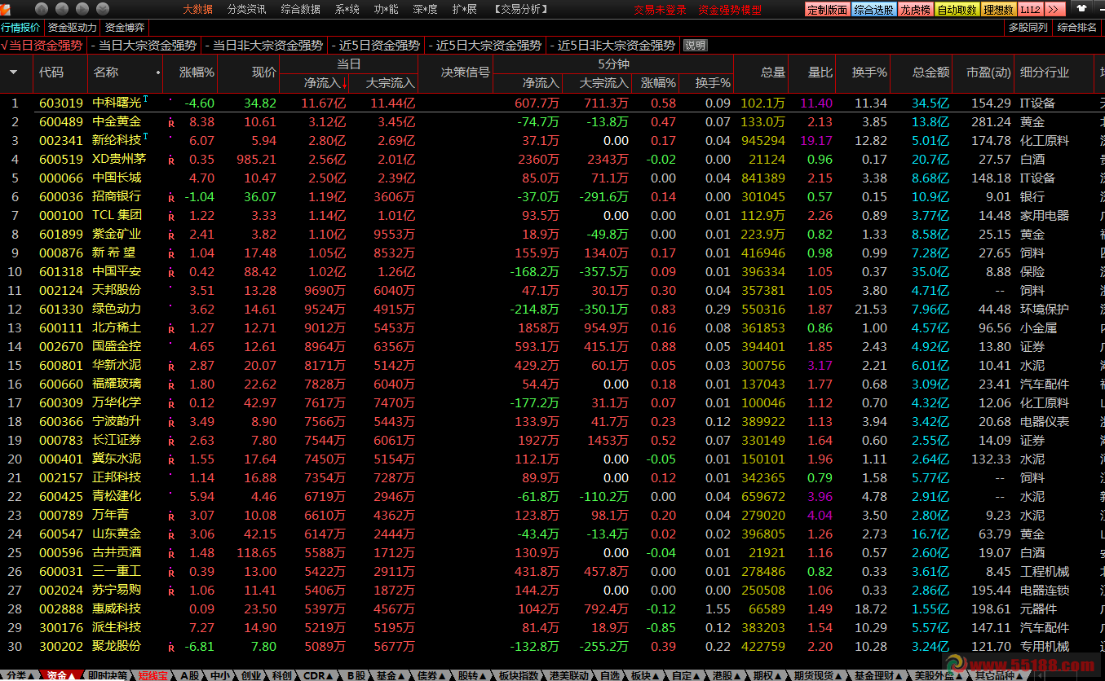1105x681 pixels.
Task: Click the R marker on 中金黄金 row
Action: coord(171,123)
